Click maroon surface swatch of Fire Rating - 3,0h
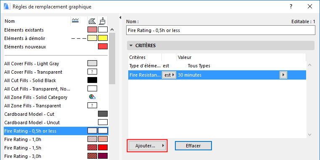 coord(103,156)
